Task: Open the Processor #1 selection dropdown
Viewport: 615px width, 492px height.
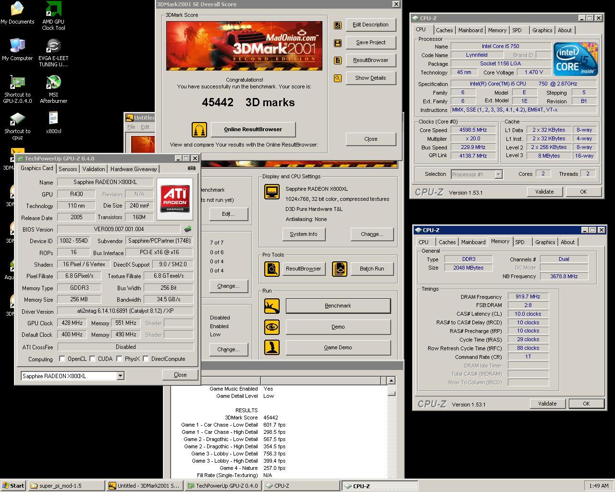Action: tap(498, 174)
